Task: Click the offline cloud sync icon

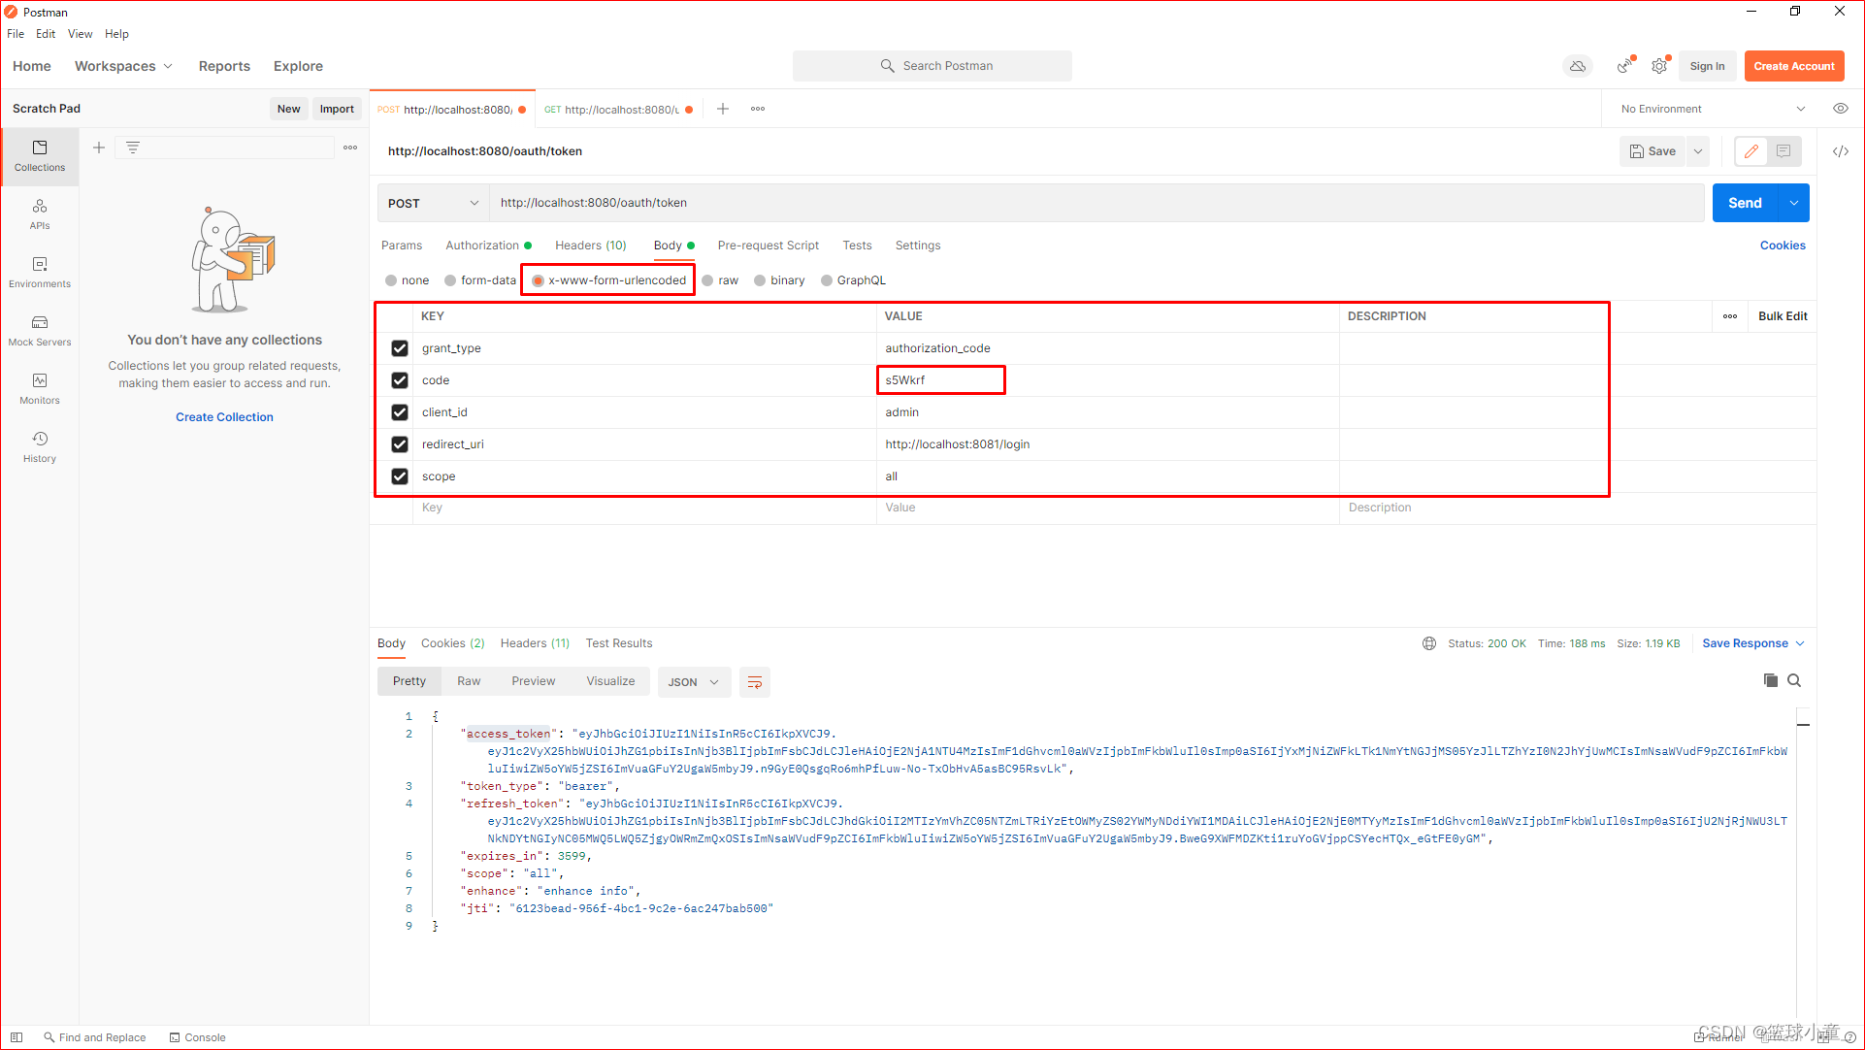Action: click(x=1578, y=66)
